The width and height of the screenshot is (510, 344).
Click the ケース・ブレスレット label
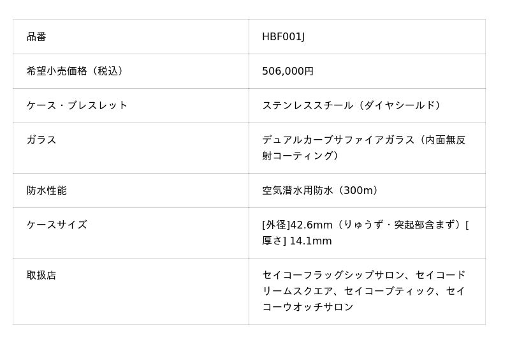click(77, 105)
